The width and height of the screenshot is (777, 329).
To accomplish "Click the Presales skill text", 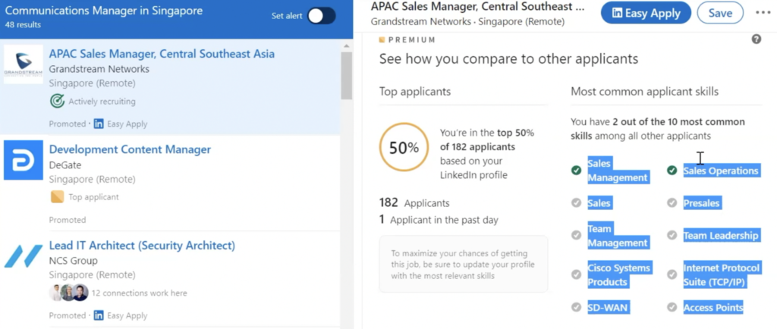I will click(x=701, y=203).
